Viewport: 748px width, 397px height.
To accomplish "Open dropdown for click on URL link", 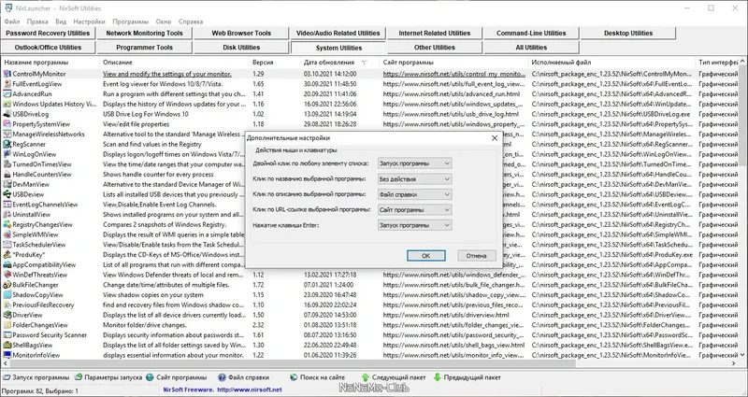I will 414,209.
